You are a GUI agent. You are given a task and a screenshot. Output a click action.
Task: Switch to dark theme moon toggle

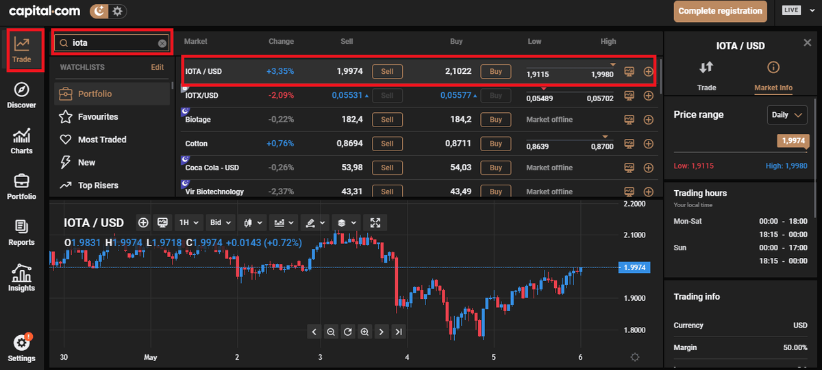pyautogui.click(x=100, y=11)
